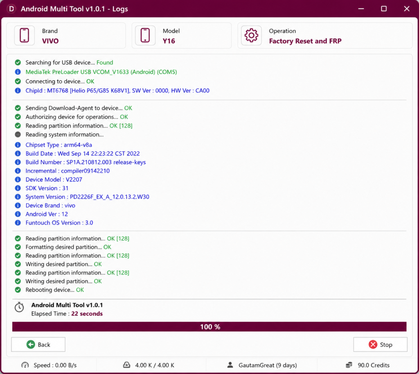Click the Funtouch OS Version : 3.0 text
This screenshot has width=419, height=374.
click(x=59, y=222)
